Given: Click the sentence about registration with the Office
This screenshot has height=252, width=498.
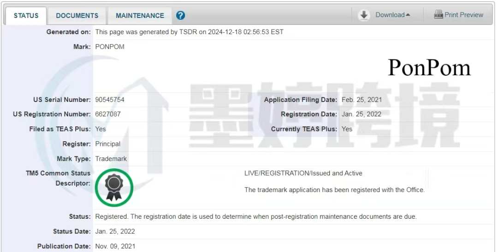Looking at the screenshot, I should point(334,190).
